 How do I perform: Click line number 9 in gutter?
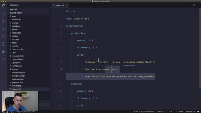61,69
